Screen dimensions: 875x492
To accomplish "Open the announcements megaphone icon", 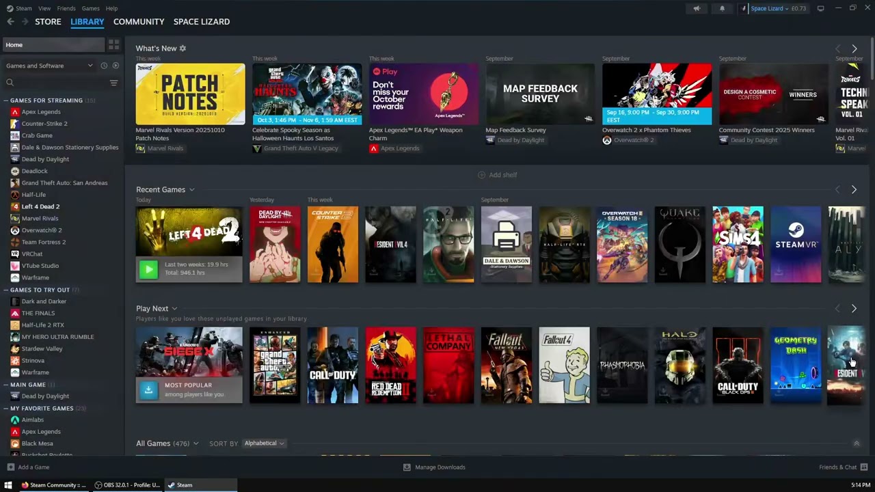I will (697, 8).
